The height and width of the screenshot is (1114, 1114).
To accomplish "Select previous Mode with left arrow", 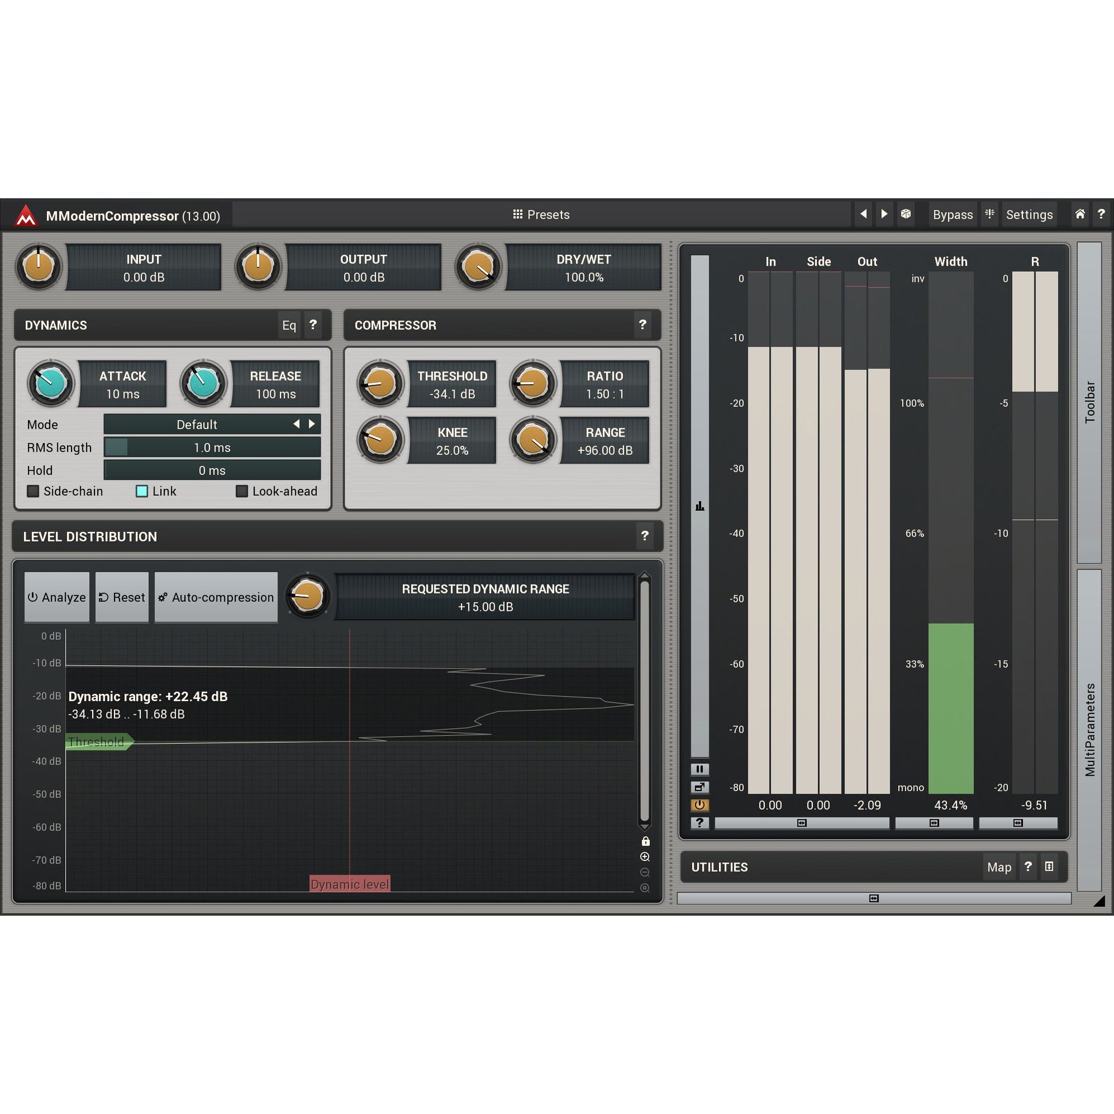I will tap(297, 424).
